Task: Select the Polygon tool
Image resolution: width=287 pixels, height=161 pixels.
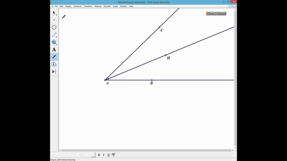Action: 54,42
